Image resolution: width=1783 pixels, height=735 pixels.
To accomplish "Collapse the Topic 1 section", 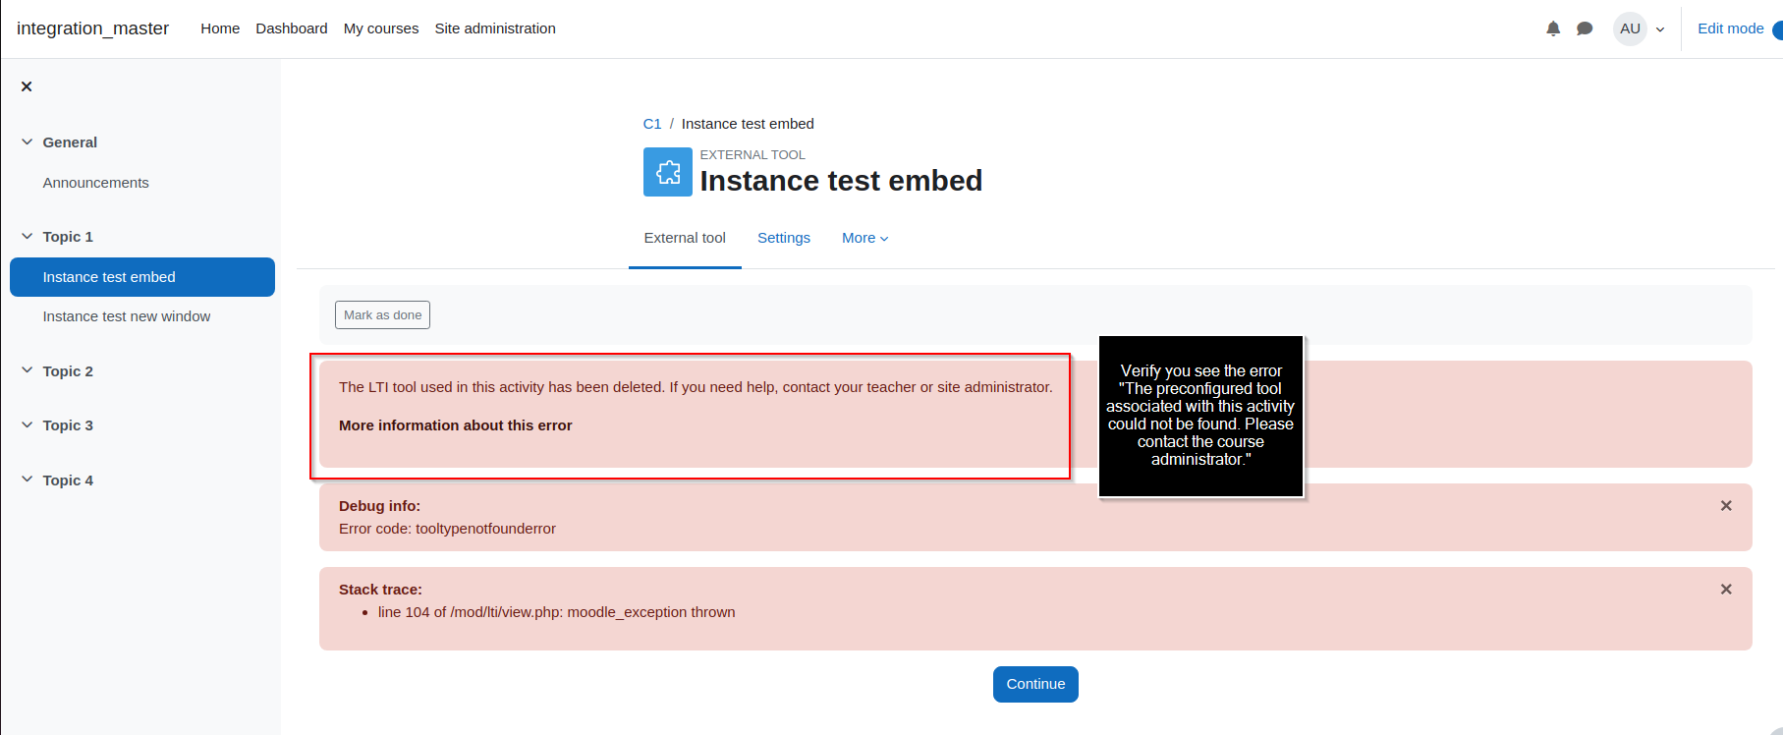I will 28,237.
